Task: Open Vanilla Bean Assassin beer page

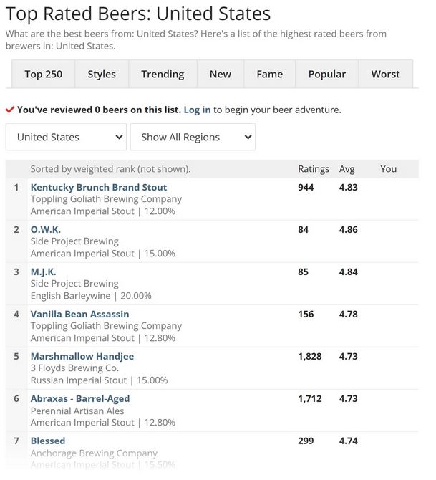Action: click(80, 314)
